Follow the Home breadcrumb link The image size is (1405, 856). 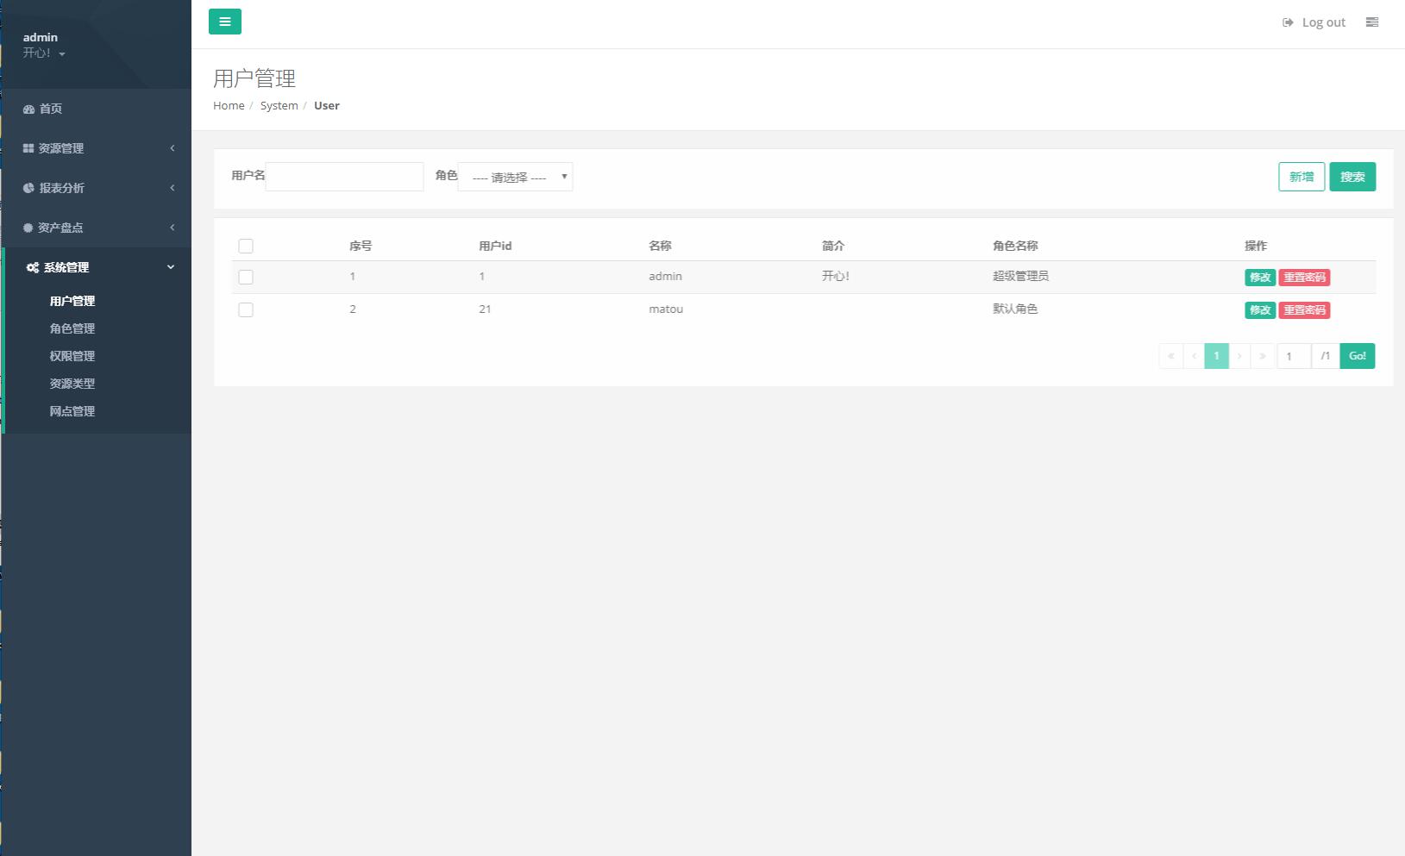pyautogui.click(x=229, y=105)
